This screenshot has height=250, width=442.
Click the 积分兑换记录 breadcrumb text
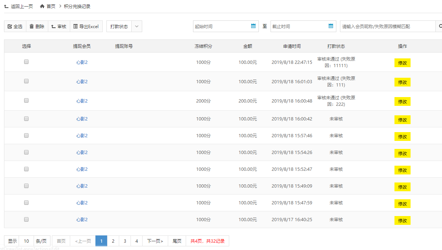click(77, 7)
